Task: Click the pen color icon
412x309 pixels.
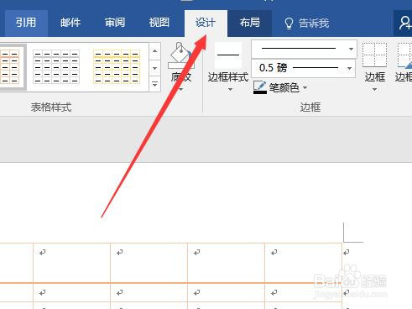Action: point(260,87)
